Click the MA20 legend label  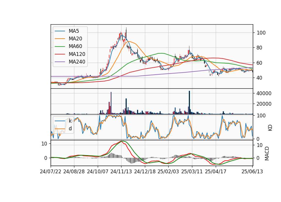point(75,39)
